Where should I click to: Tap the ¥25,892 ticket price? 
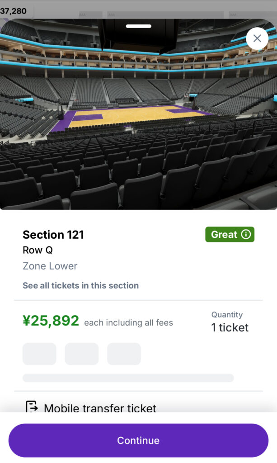pyautogui.click(x=51, y=321)
